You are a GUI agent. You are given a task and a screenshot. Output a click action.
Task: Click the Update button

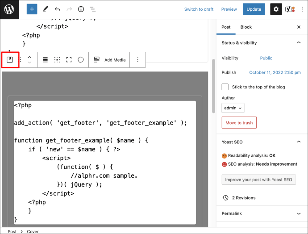click(254, 9)
